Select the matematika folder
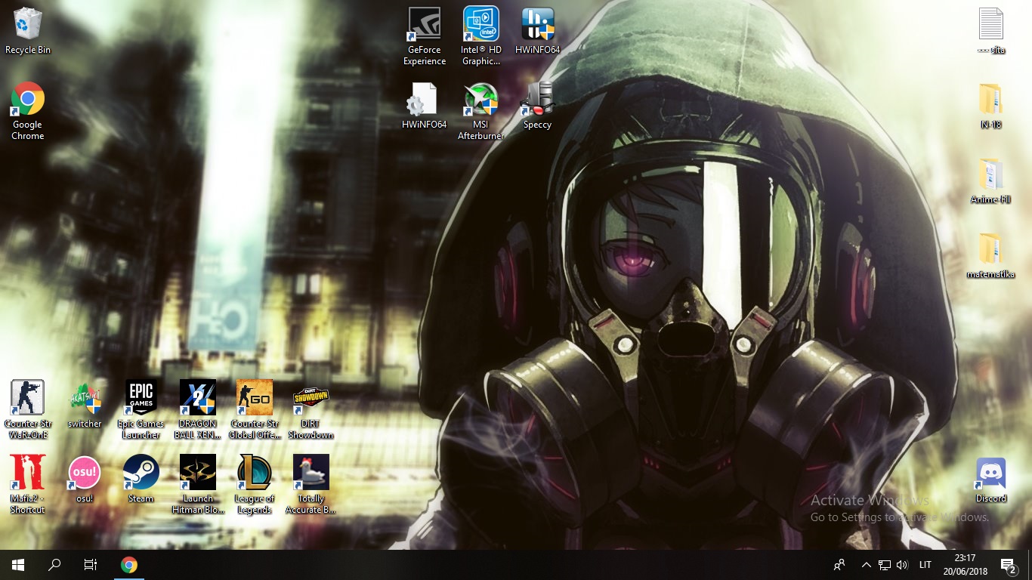This screenshot has height=580, width=1032. click(991, 255)
